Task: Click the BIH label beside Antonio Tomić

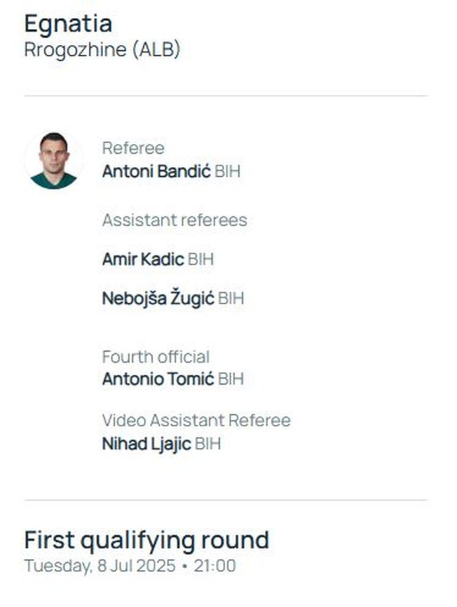Action: pos(231,379)
